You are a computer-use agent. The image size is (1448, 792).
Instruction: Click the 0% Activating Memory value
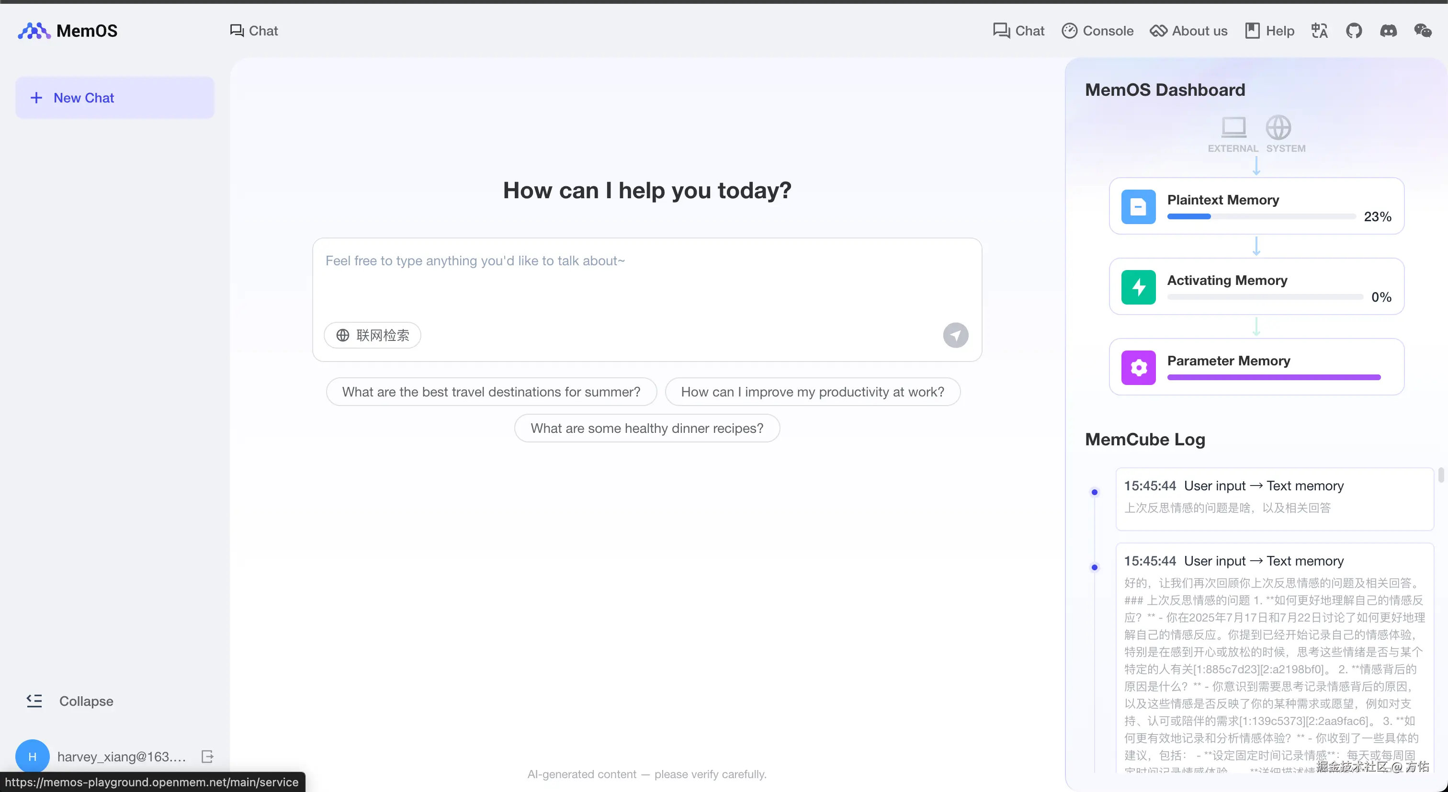pyautogui.click(x=1381, y=297)
